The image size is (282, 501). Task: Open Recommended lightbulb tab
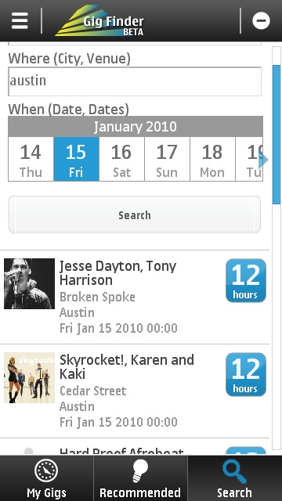click(140, 478)
